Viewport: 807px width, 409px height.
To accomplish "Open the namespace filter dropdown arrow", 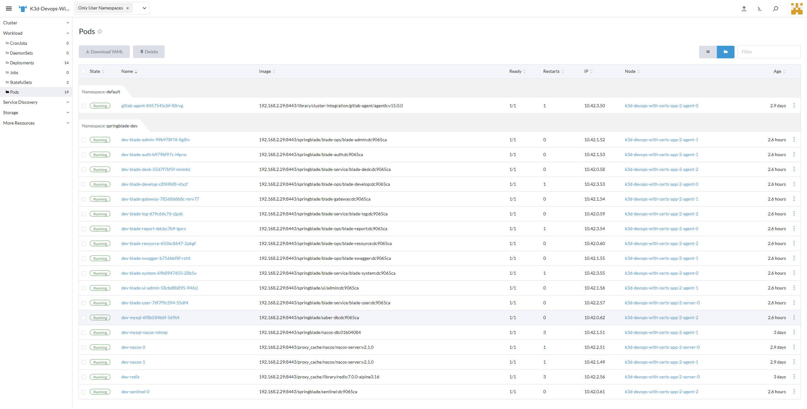I will pos(144,8).
